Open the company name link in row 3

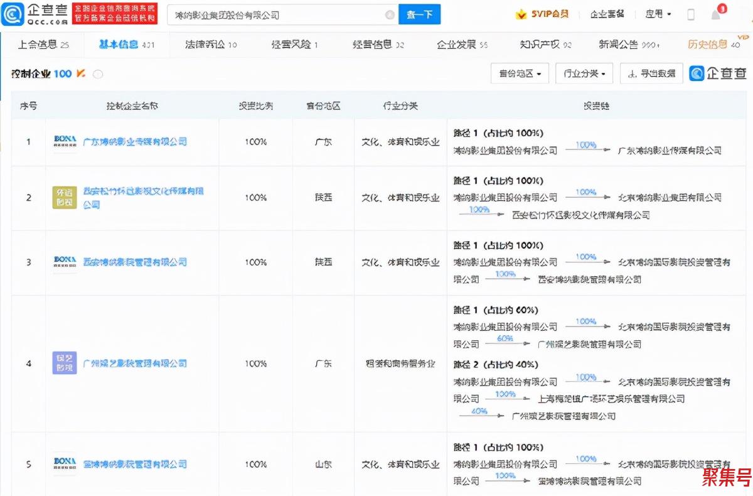(x=135, y=262)
